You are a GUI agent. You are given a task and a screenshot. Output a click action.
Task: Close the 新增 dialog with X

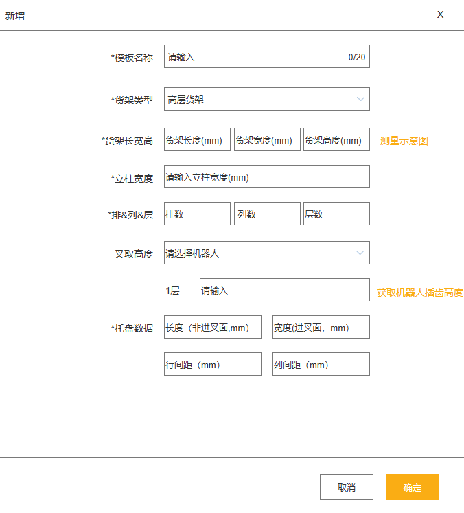pos(440,14)
